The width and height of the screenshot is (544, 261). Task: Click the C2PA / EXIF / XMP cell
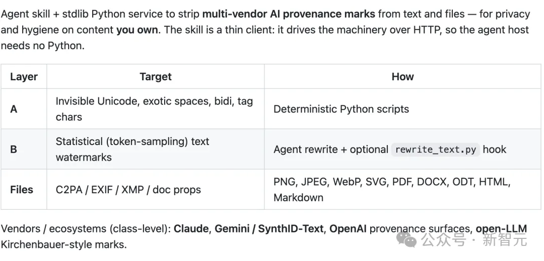click(156, 189)
